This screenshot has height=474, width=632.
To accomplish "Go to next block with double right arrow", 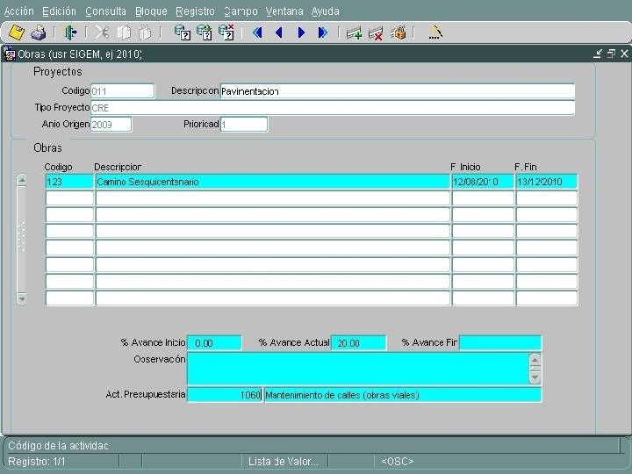I will click(x=323, y=32).
